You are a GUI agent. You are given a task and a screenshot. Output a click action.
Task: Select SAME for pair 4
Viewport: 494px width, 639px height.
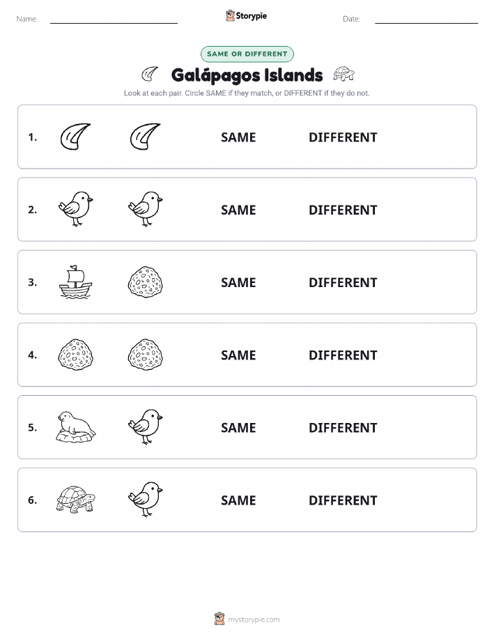238,355
